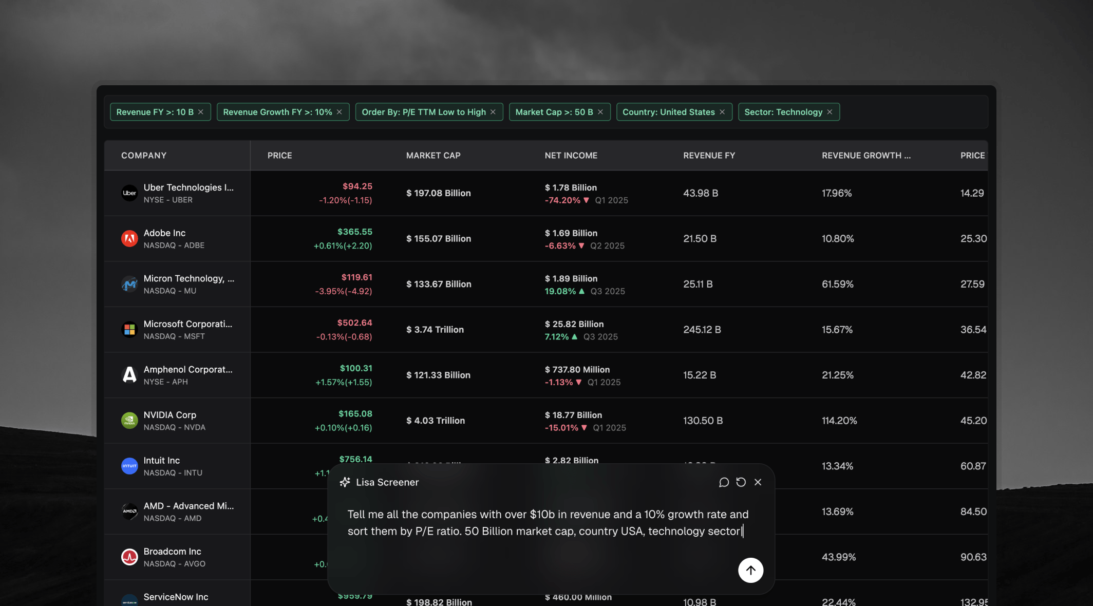
Task: Submit the query with the arrow button
Action: (750, 570)
